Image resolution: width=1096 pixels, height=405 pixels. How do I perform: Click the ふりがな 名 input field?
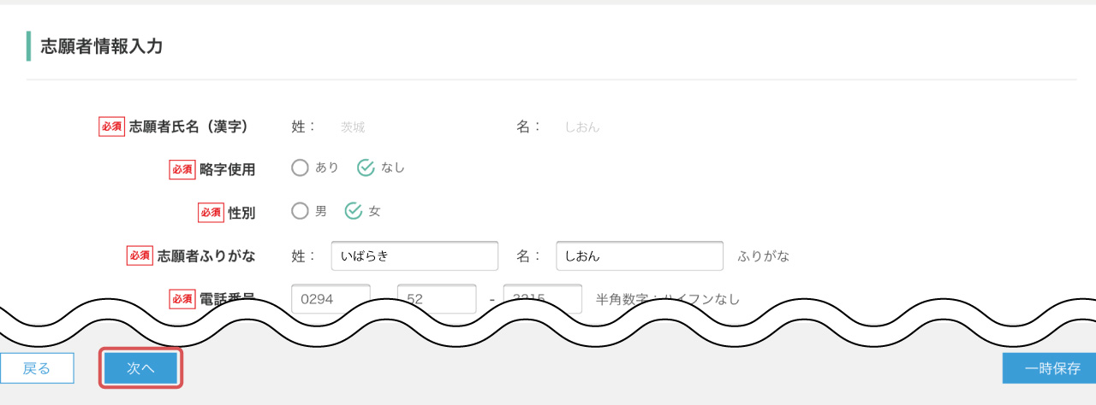pyautogui.click(x=640, y=255)
